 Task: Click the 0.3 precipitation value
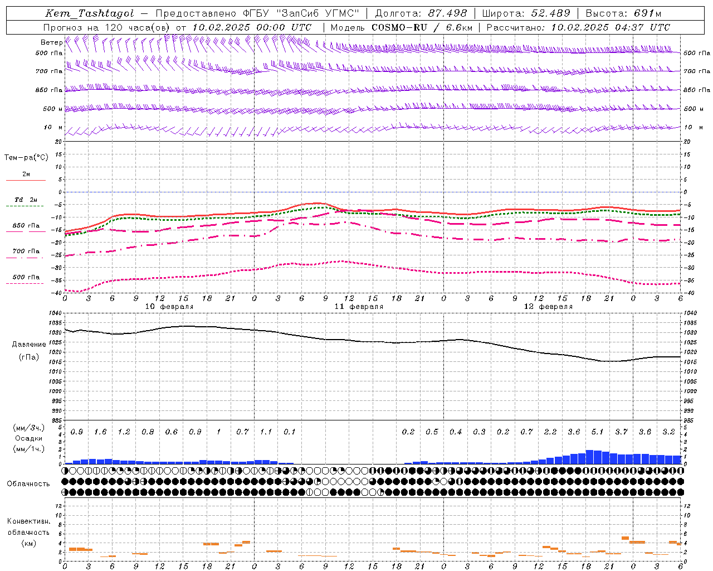[479, 432]
